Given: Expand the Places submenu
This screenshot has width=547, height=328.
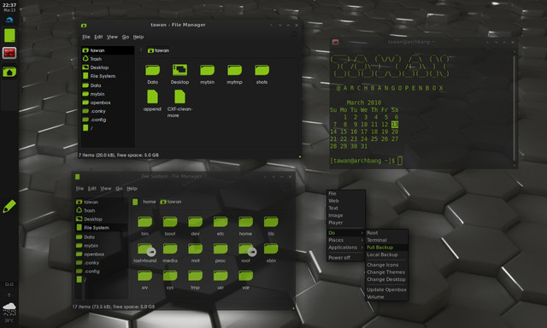Looking at the screenshot, I should point(345,240).
